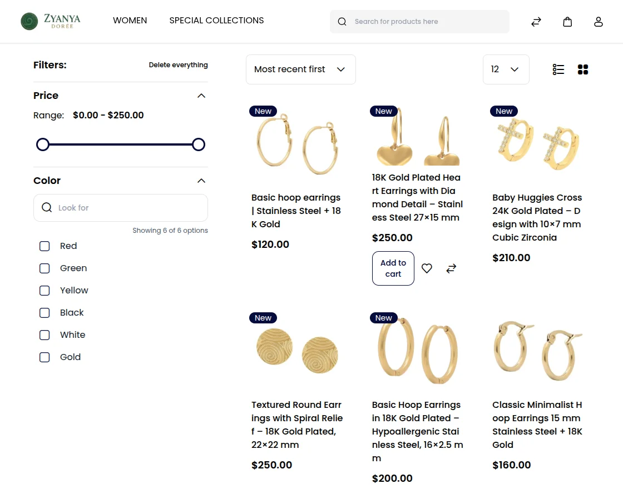This screenshot has width=623, height=489.
Task: Open the compare products icon in header
Action: [x=536, y=22]
